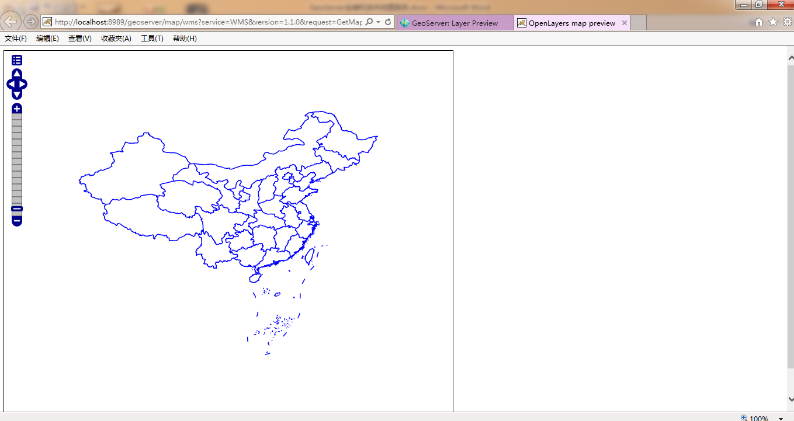Viewport: 794px width, 421px height.
Task: Open the 查看(V) menu
Action: pyautogui.click(x=80, y=39)
